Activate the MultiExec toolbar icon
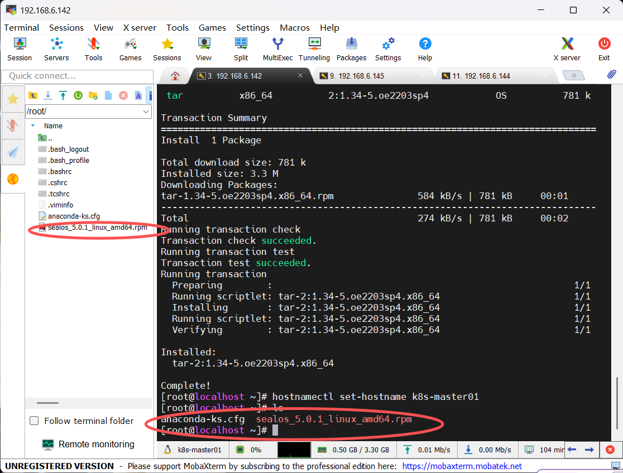 click(x=278, y=49)
